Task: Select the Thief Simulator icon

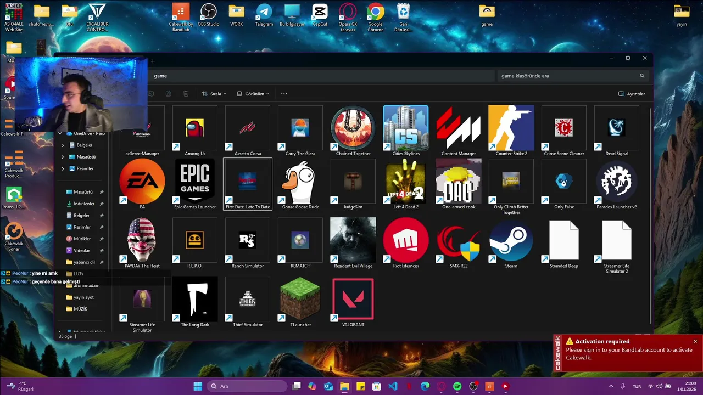Action: point(248,299)
